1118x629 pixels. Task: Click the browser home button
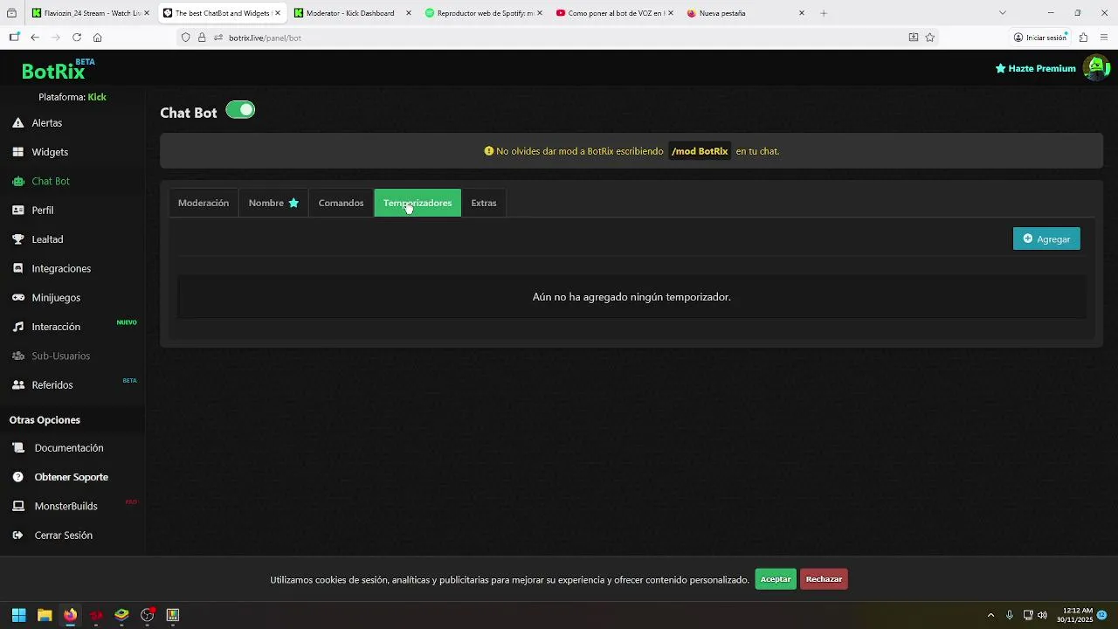click(98, 38)
